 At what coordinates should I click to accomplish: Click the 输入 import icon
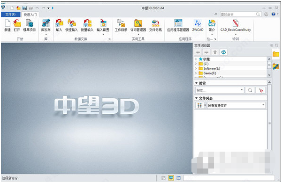(59, 23)
